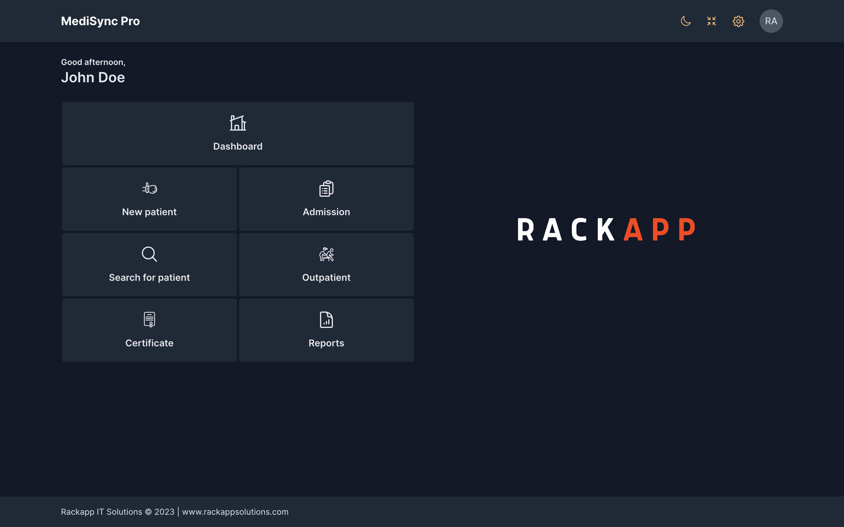This screenshot has height=527, width=844.
Task: Open the Reports label
Action: [x=326, y=343]
